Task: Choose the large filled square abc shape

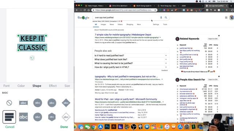Action: click(23, 117)
